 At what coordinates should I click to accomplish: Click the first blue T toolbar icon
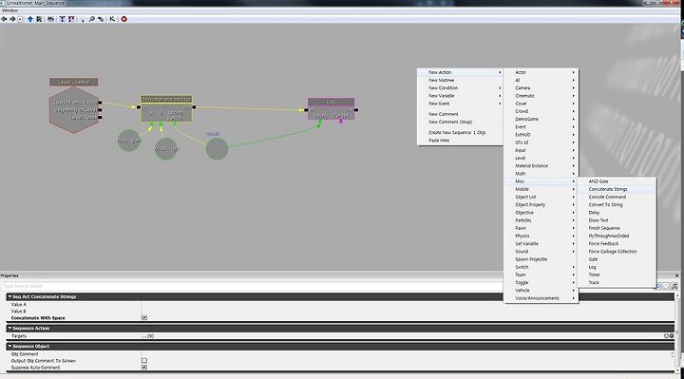click(62, 19)
